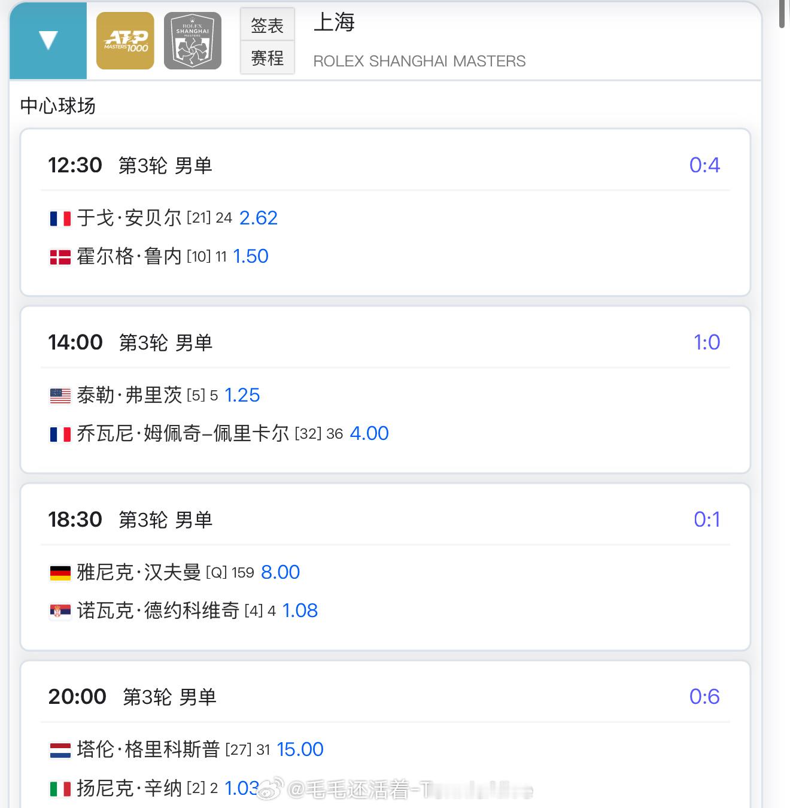
Task: Click the ATP Masters 1000 logo
Action: (x=125, y=41)
